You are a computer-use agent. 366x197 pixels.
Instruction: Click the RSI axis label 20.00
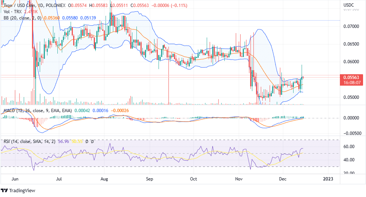[349, 173]
